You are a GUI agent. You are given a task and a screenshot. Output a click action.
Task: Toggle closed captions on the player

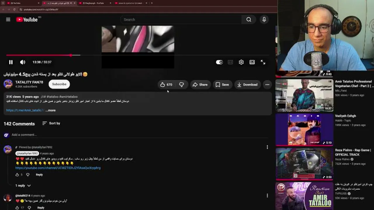tap(230, 62)
